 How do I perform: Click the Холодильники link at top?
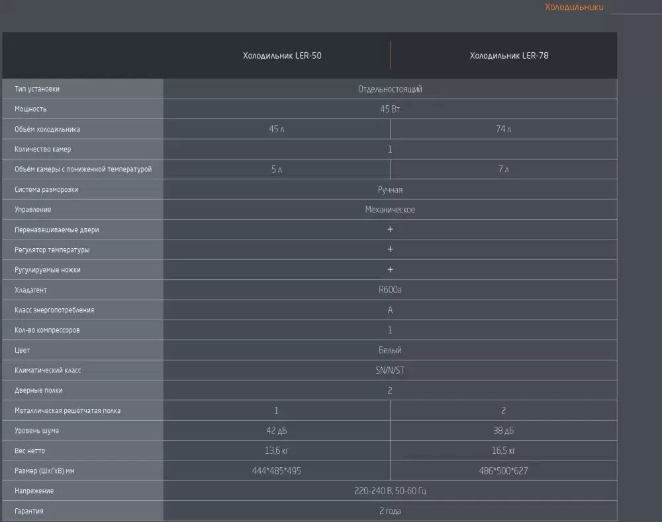573,7
